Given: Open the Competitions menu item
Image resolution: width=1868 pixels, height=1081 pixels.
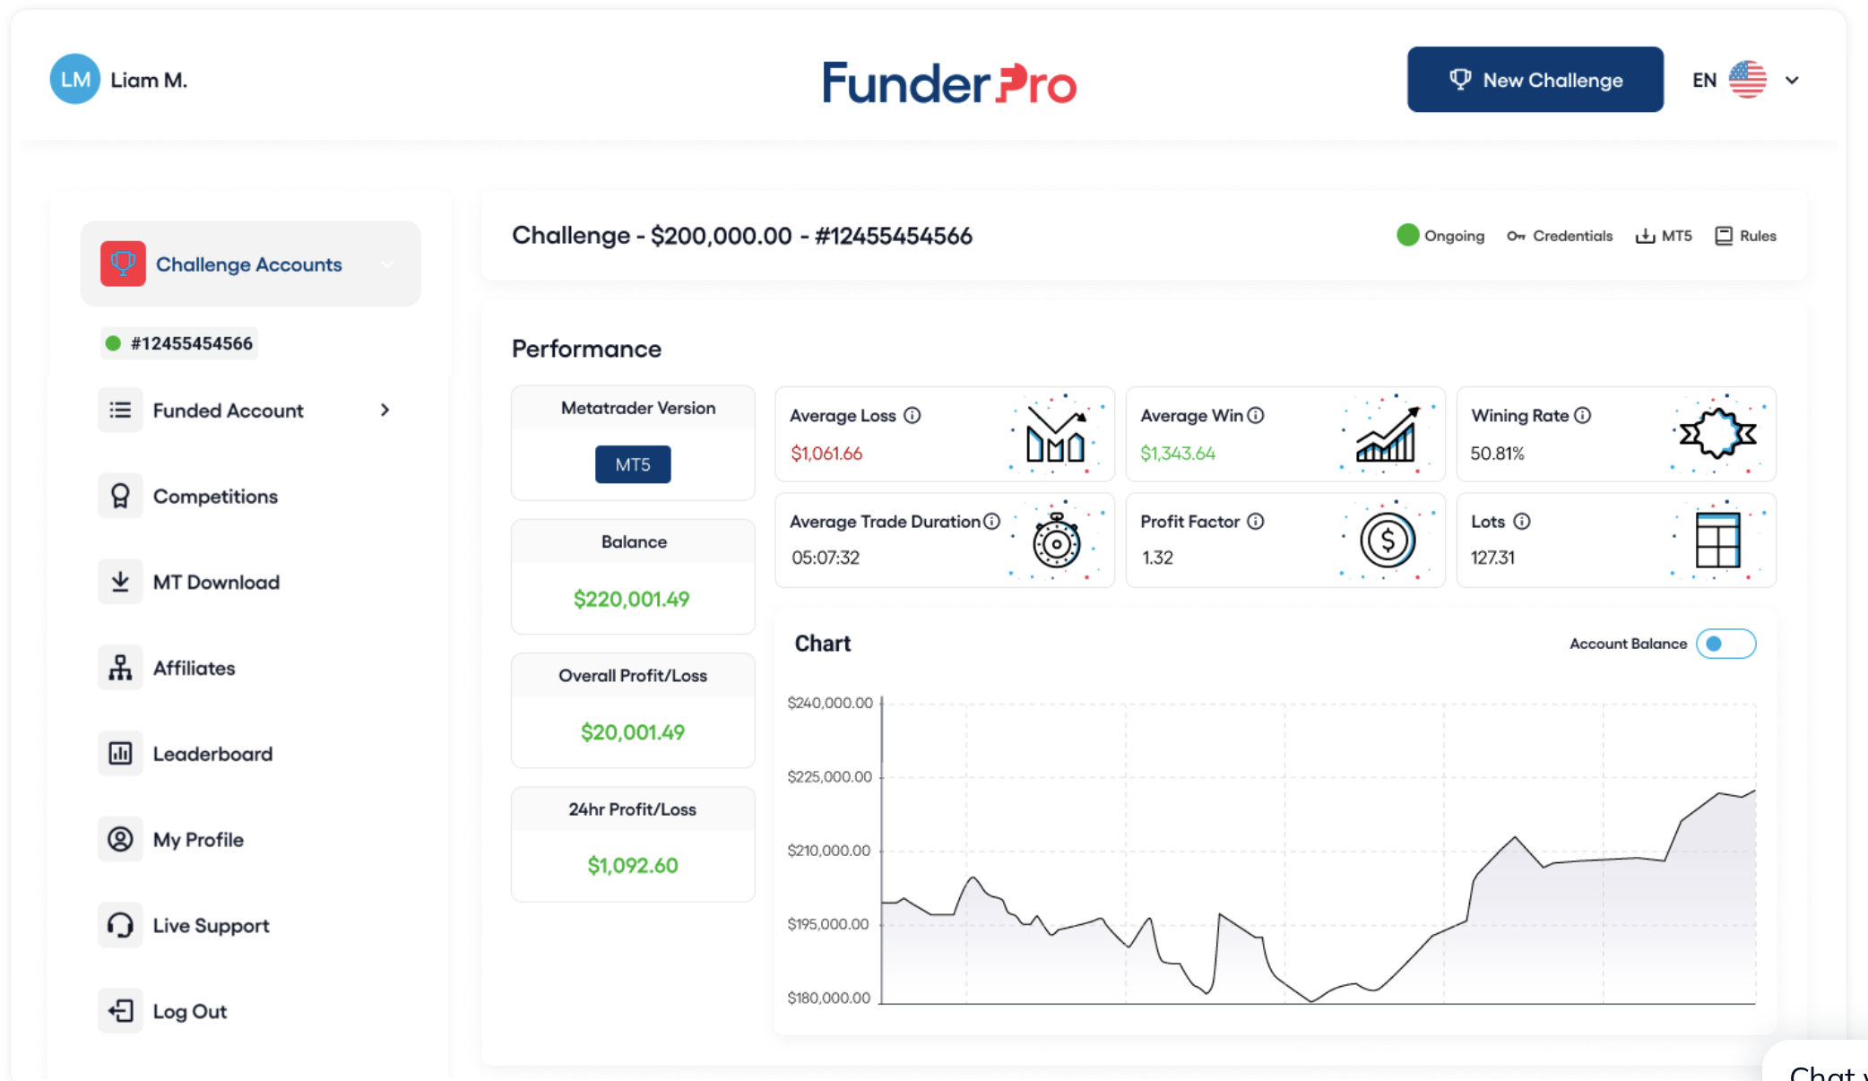Looking at the screenshot, I should tap(215, 496).
